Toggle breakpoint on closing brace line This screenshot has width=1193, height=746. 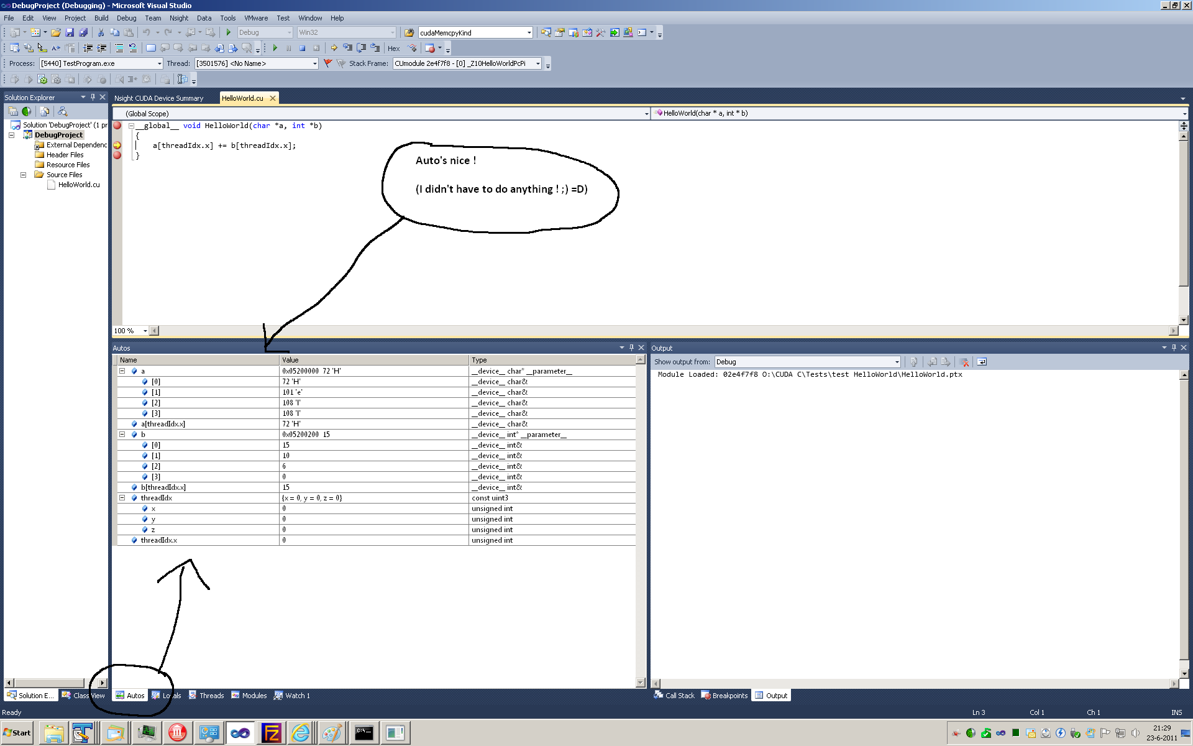117,155
